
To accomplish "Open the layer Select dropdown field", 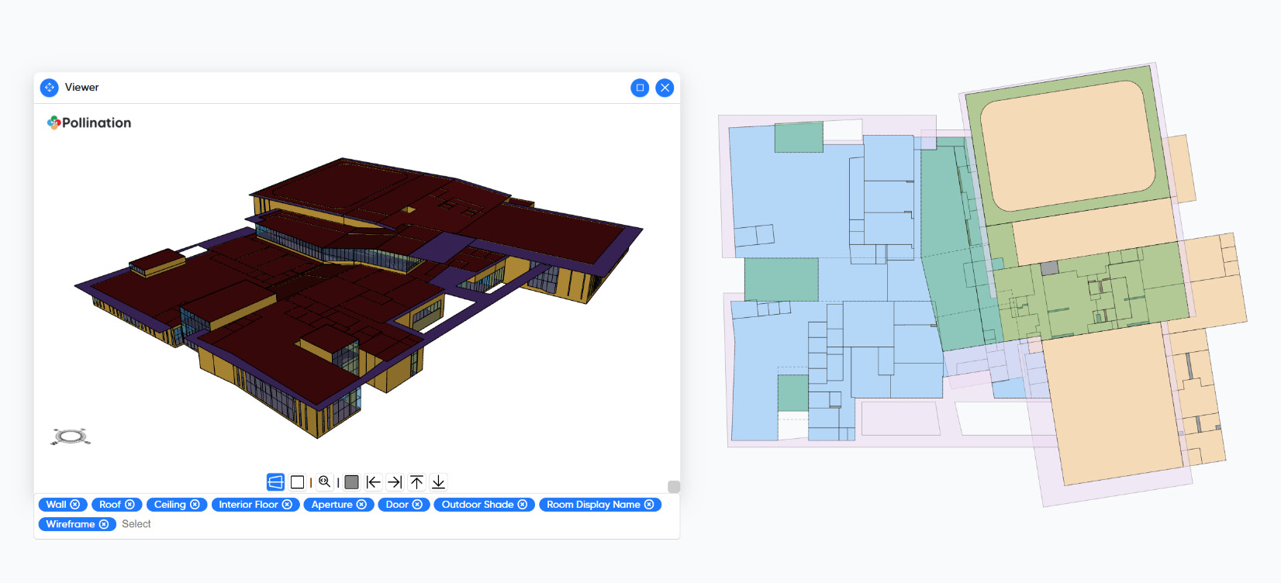I will [136, 525].
